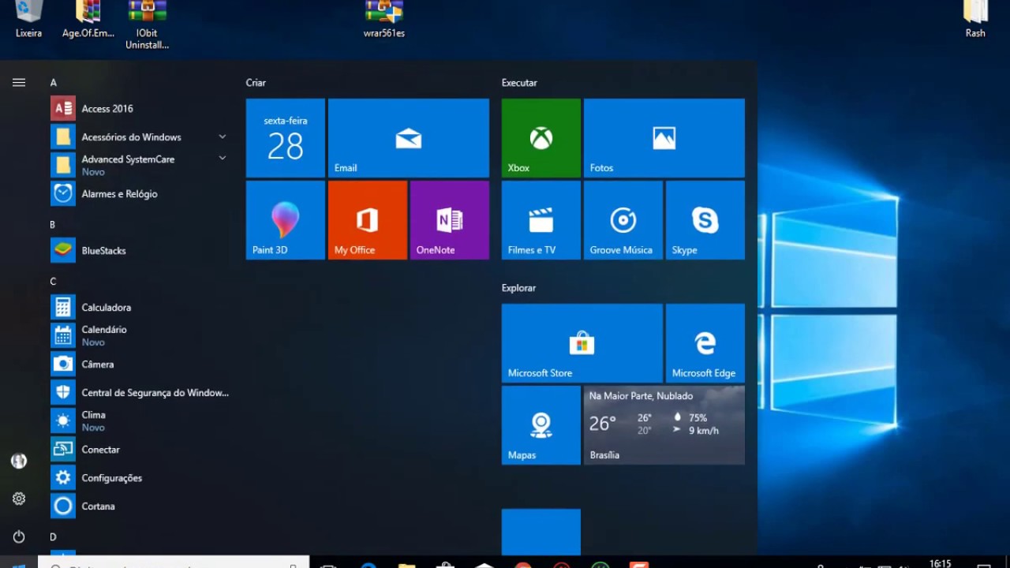Expand the Advanced SystemCare folder chevron

point(223,158)
